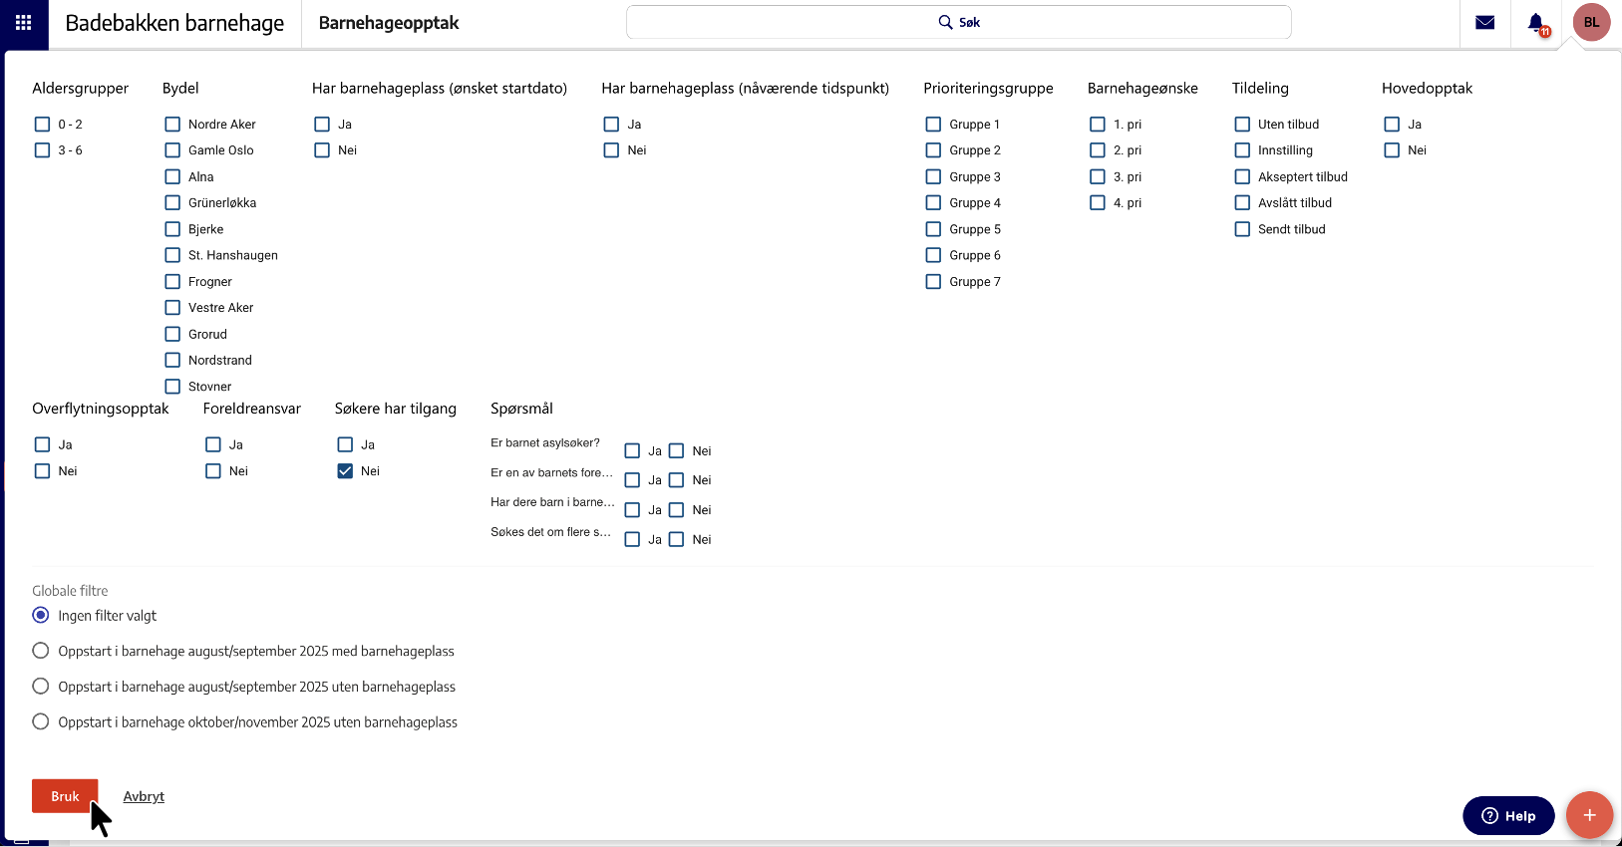Open notifications bell icon
This screenshot has width=1622, height=847.
pos(1536,22)
